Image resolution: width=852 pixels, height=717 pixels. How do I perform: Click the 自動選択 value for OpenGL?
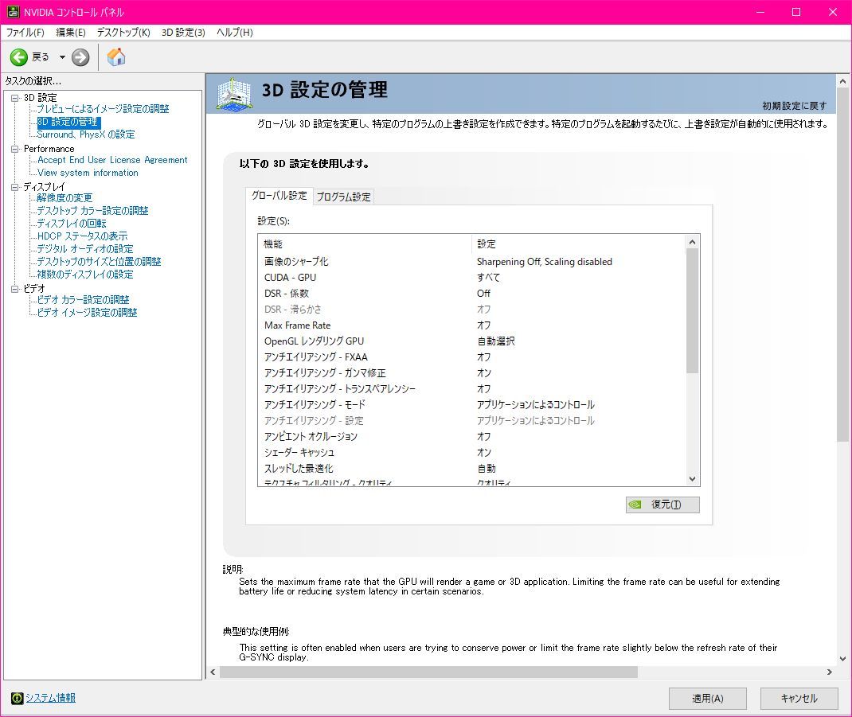[496, 341]
